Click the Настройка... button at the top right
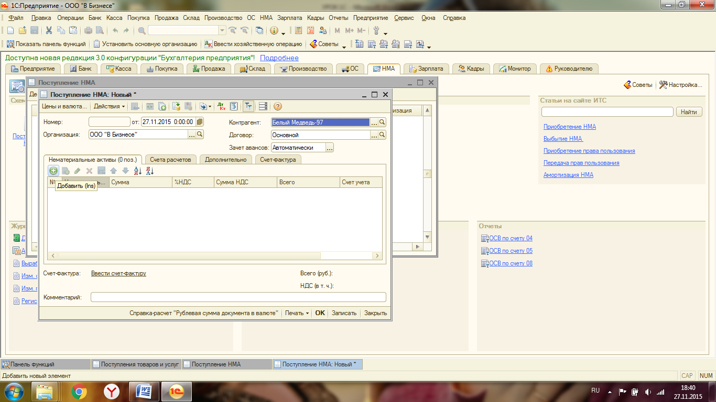Viewport: 716px width, 402px height. 680,85
